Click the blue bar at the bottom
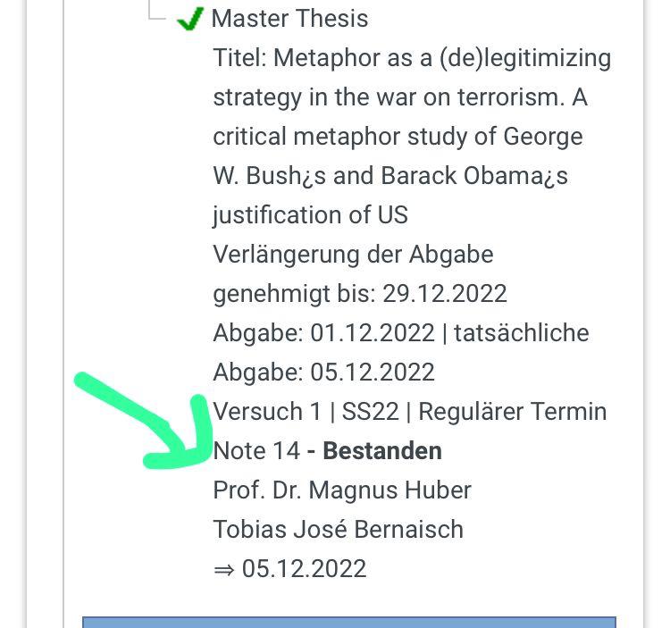Viewport: 670px width, 628px height. (348, 621)
